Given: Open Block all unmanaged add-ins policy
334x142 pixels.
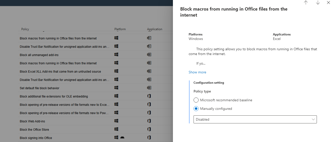Looking at the screenshot, I should tap(39, 55).
